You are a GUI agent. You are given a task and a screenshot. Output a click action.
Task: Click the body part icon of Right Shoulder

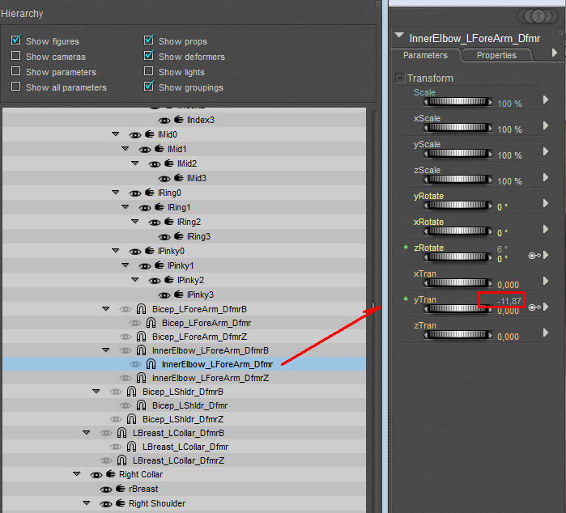(120, 503)
